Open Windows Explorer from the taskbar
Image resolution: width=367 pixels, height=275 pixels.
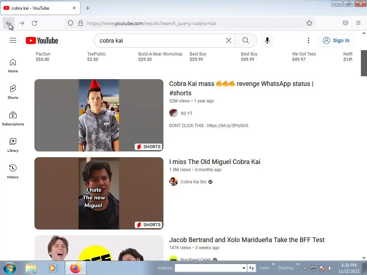pos(31,268)
